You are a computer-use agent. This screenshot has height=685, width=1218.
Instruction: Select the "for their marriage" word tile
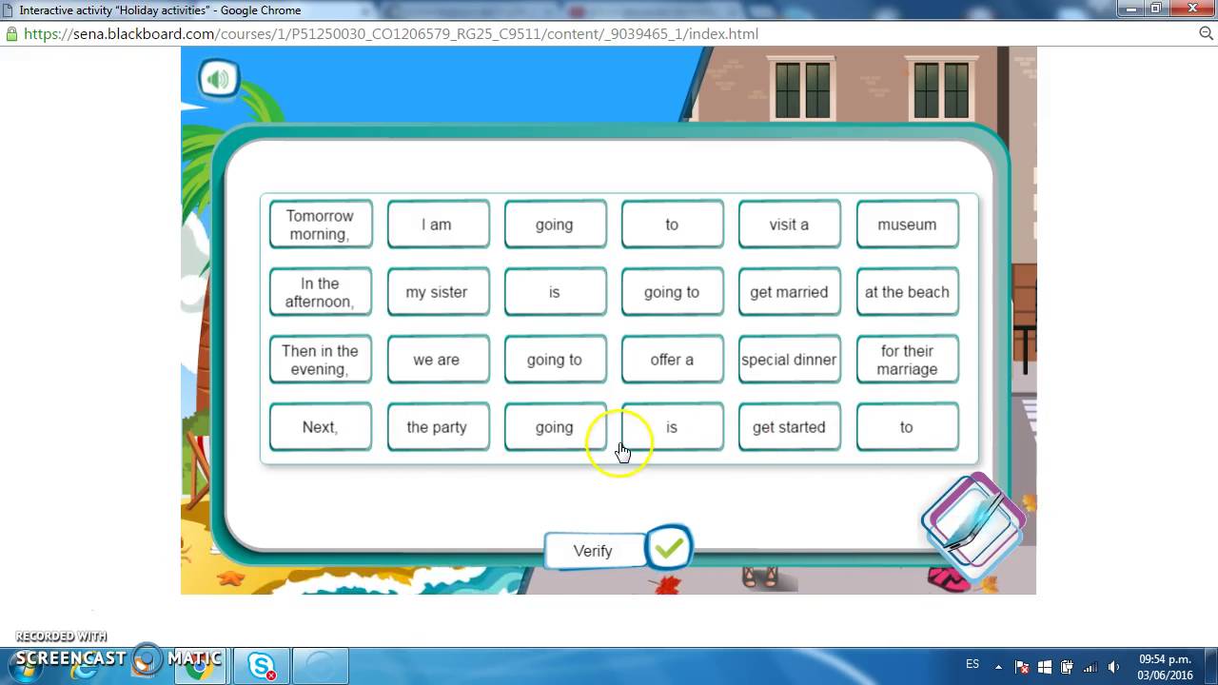(x=907, y=360)
